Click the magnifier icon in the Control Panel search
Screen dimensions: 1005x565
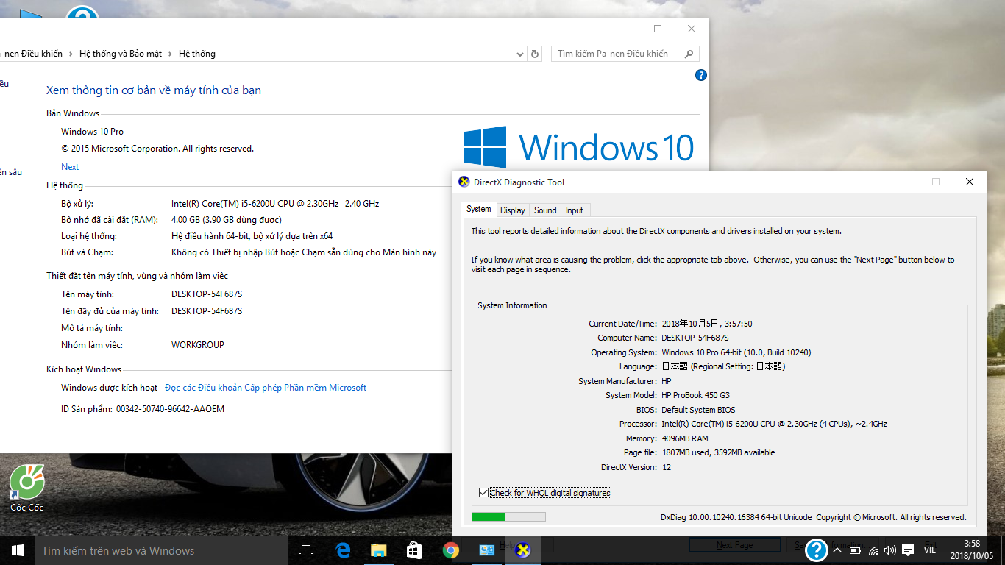click(689, 54)
